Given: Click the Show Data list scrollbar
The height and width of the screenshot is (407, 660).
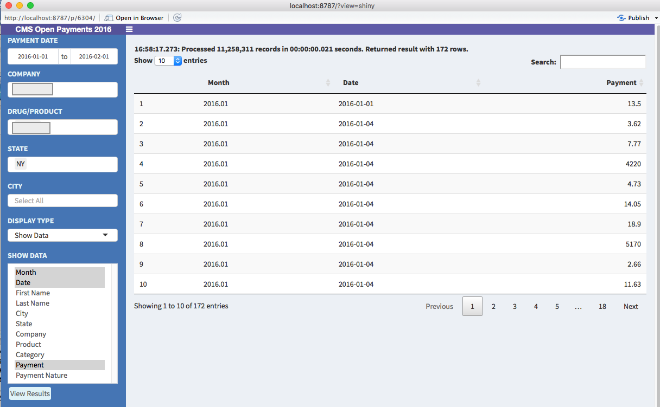Looking at the screenshot, I should pyautogui.click(x=114, y=324).
